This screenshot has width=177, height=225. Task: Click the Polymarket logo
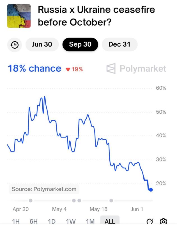pos(136,69)
